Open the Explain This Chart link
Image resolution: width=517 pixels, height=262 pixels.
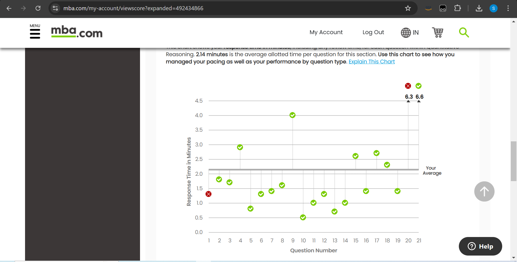click(x=372, y=62)
